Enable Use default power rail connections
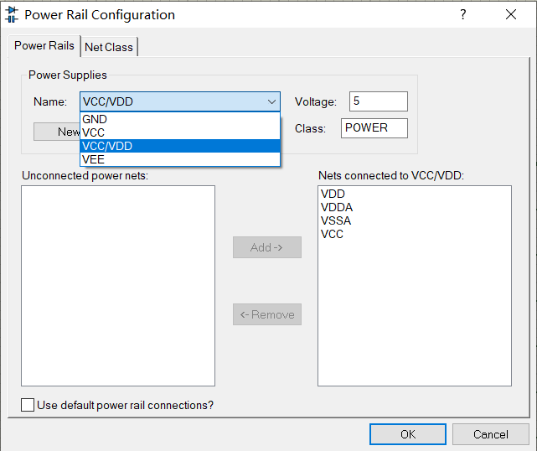537x451 pixels. click(x=28, y=405)
